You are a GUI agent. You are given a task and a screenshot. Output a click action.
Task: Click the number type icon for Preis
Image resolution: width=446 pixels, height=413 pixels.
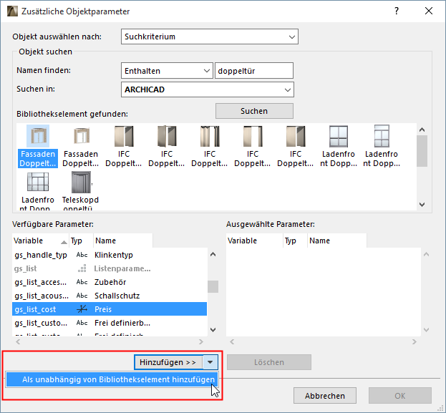pyautogui.click(x=82, y=309)
